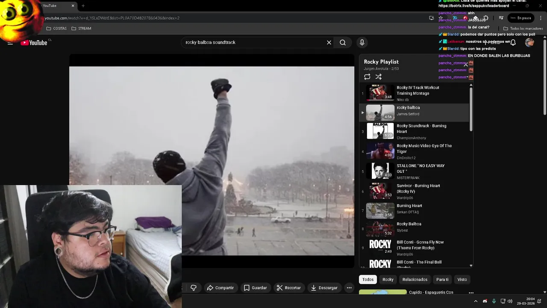
Task: Open the browser three-dot menu
Action: (541, 18)
